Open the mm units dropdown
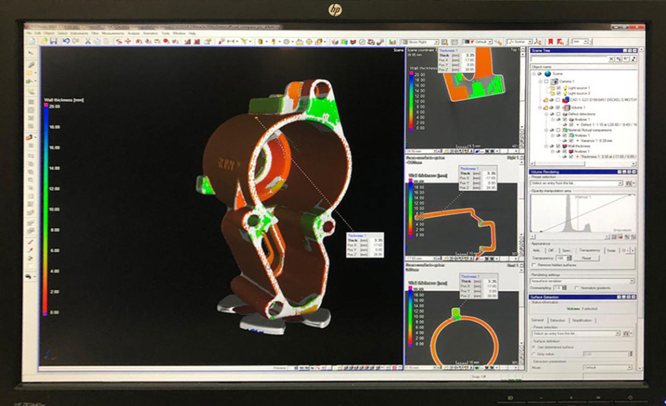Screen dimensions: 666x406 pos(585,42)
